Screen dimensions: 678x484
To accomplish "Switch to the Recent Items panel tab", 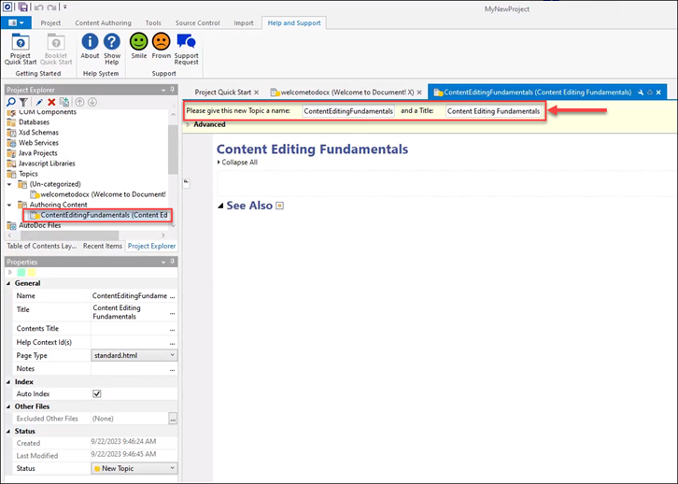I will pos(102,246).
